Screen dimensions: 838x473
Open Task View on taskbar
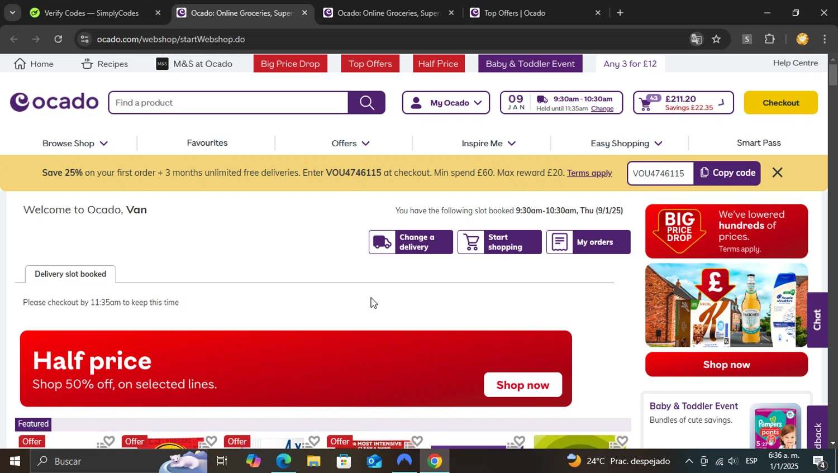tap(222, 461)
